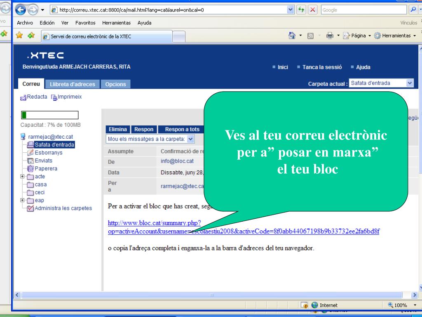Click the Refresh page icon
Image resolution: width=422 pixels, height=317 pixels.
302,10
